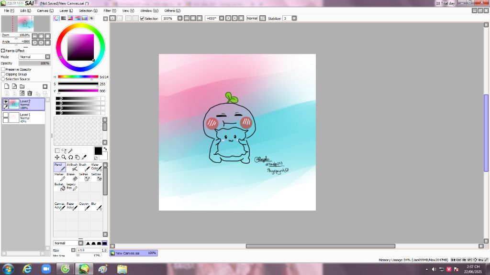Click toolbar rotate counterclockwise button
This screenshot has height=275, width=490.
pos(228,19)
